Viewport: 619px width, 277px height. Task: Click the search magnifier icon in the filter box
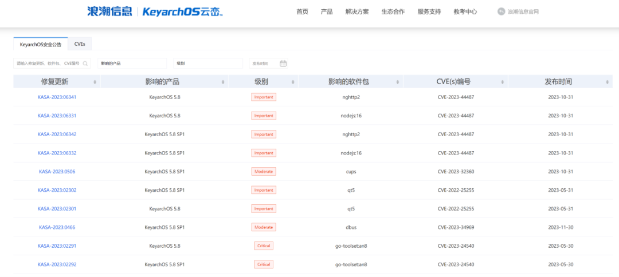85,63
